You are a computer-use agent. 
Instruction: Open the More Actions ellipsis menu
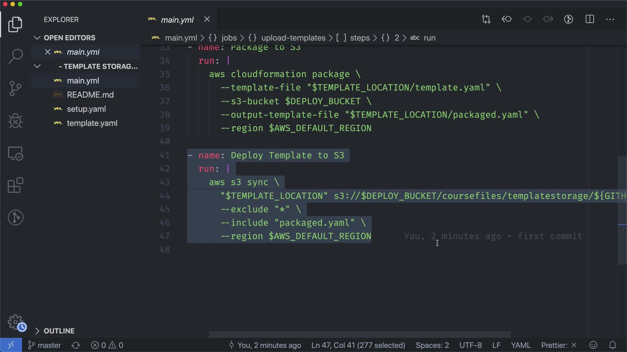(x=610, y=19)
